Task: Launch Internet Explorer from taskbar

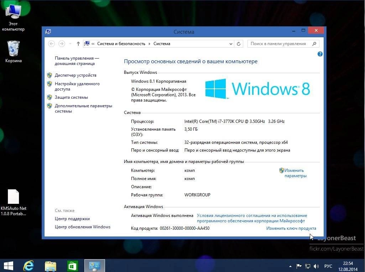Action: pos(28,266)
